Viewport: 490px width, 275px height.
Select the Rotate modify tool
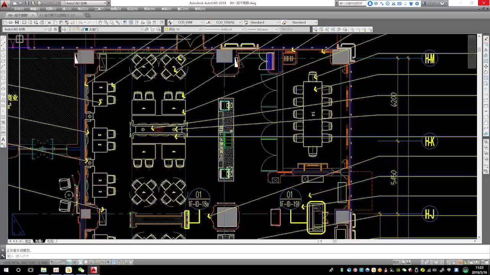coord(486,72)
